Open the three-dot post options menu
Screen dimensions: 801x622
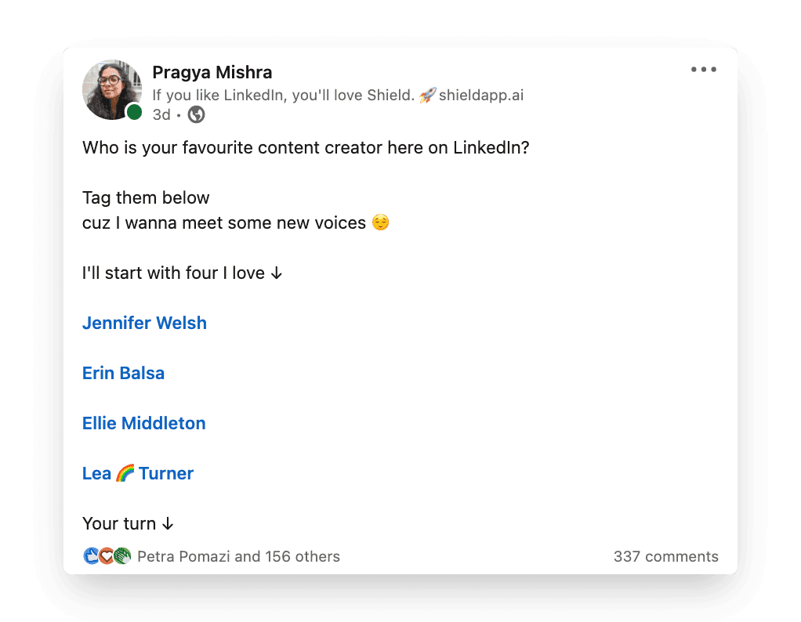click(704, 70)
